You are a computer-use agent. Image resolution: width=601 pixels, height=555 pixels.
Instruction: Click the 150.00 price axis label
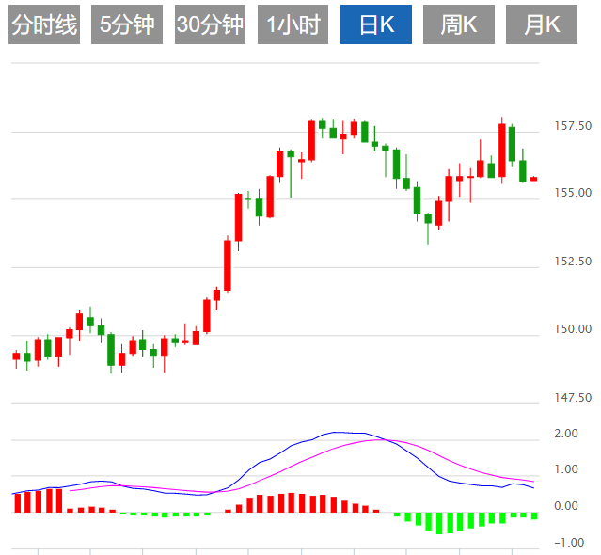point(573,329)
